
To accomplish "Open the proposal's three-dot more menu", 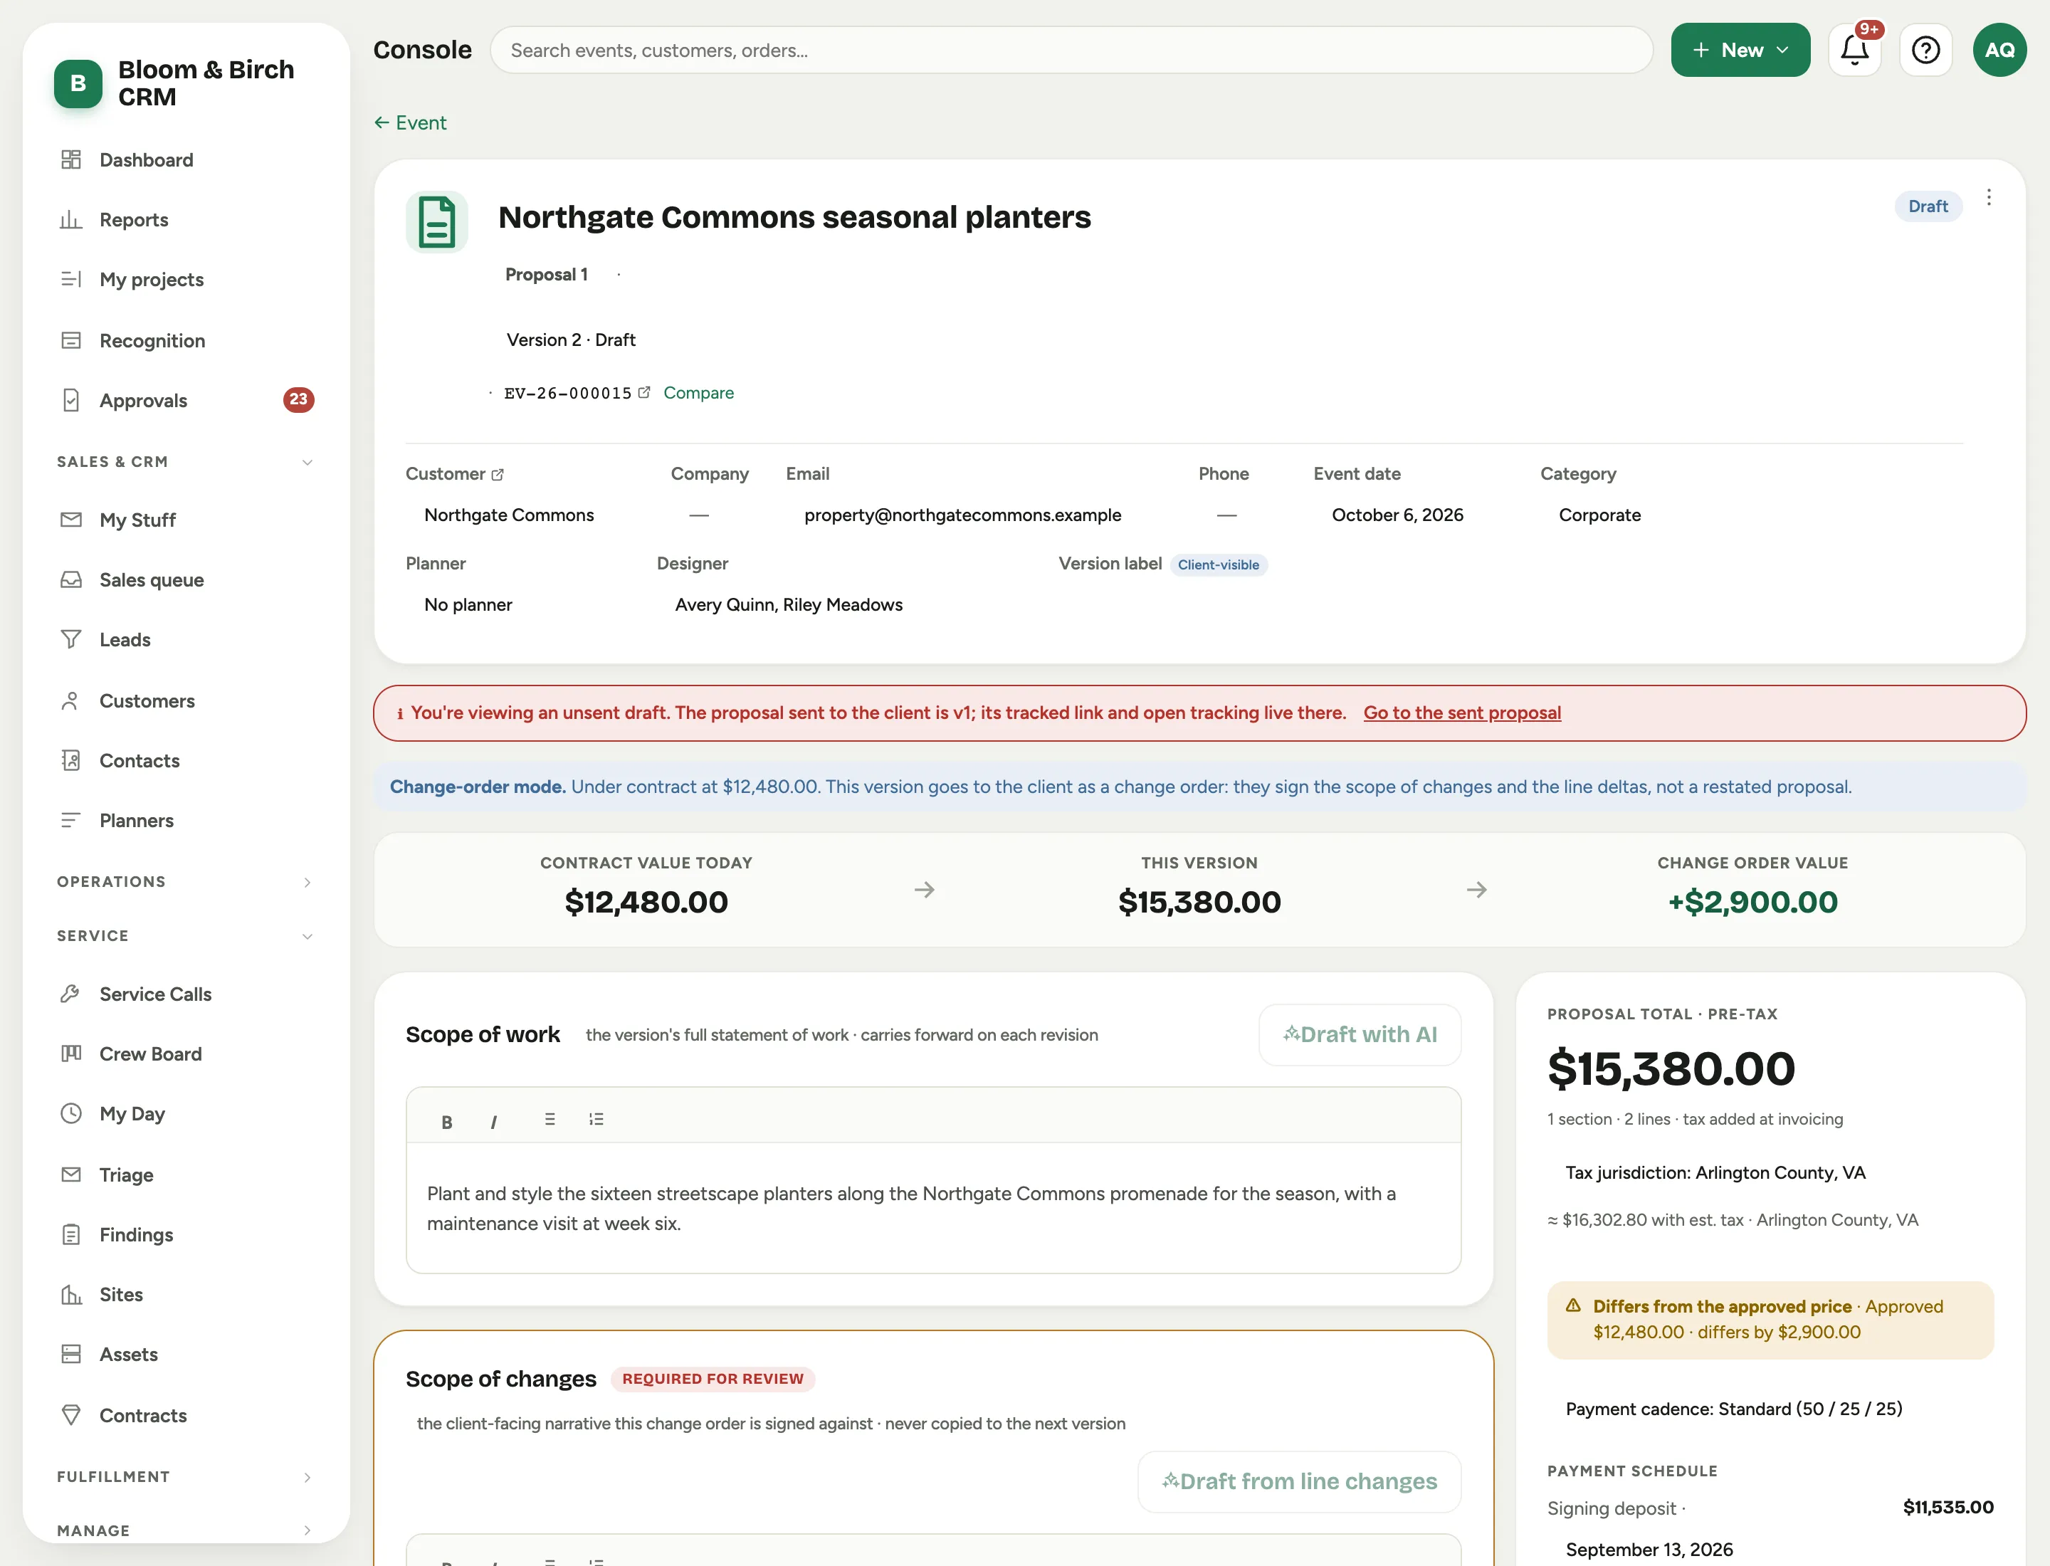I will tap(1989, 198).
